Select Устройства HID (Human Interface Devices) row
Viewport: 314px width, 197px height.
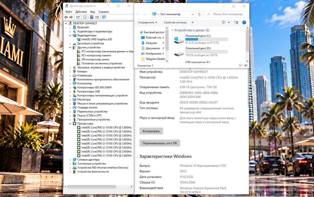[x=103, y=168]
